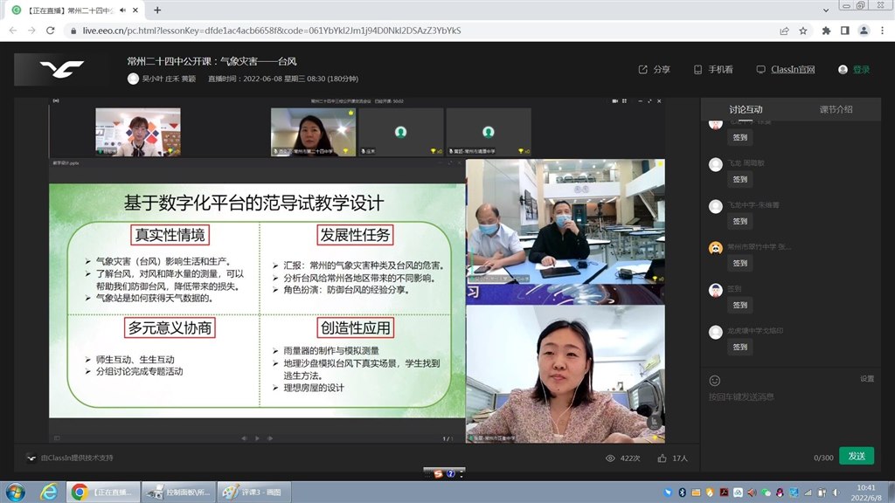895x503 pixels.
Task: Click the ClassIn bird logo in header
Action: (62, 69)
